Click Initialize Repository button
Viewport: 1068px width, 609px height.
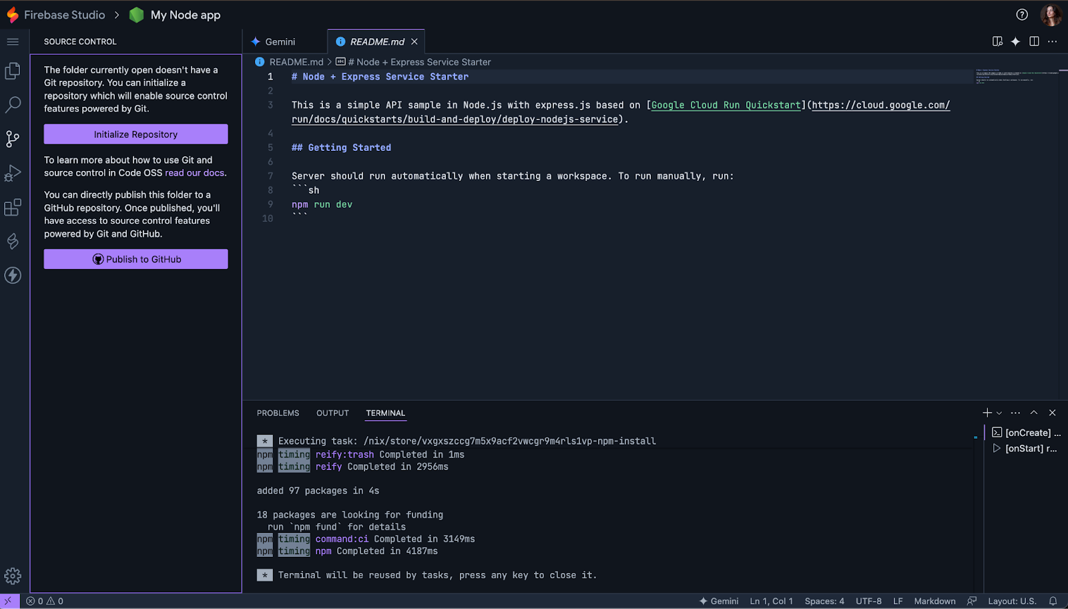tap(136, 134)
